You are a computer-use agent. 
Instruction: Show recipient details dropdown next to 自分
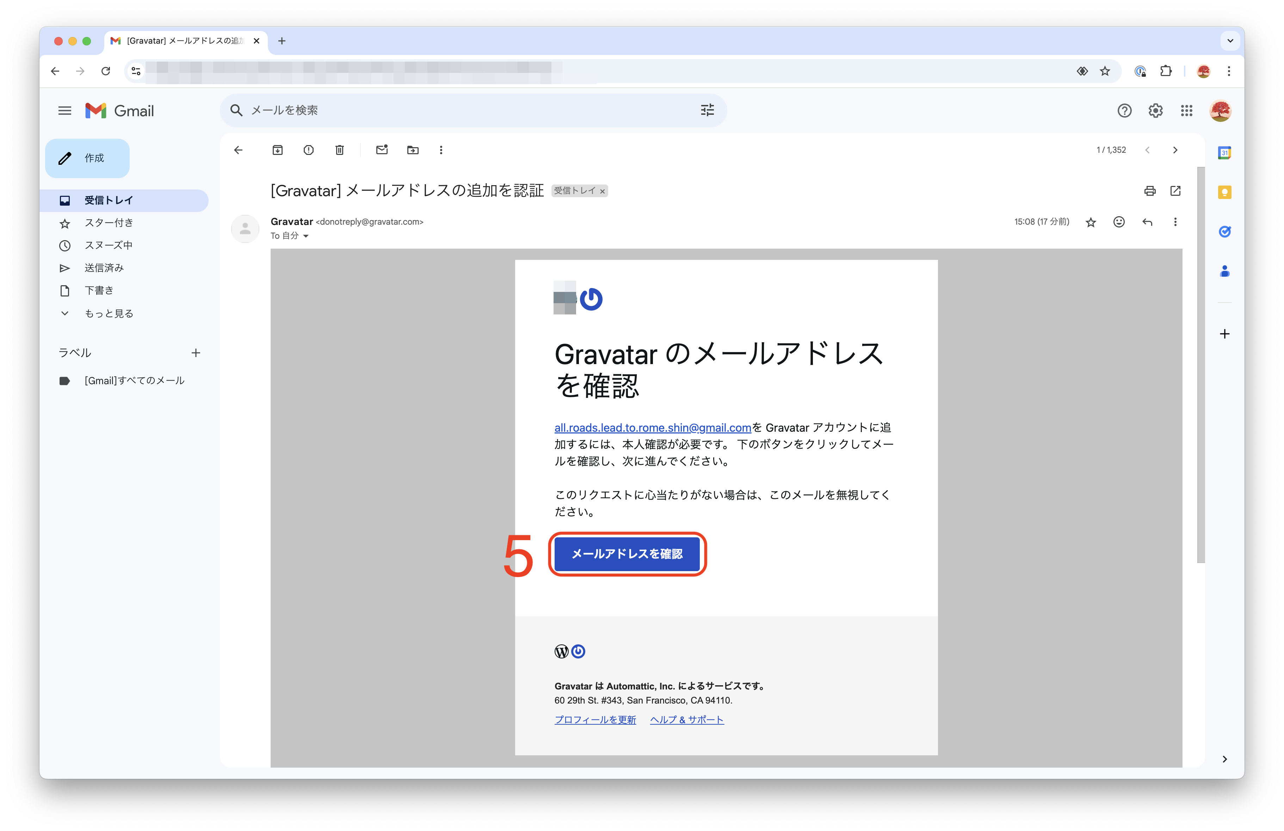[x=305, y=236]
